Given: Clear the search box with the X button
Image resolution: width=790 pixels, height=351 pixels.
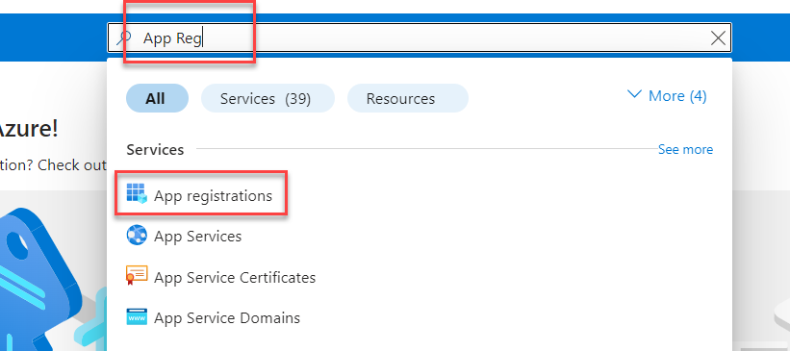Looking at the screenshot, I should (718, 38).
